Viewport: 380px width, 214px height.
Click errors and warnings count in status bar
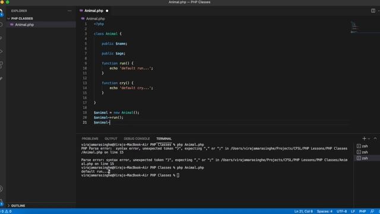tap(6, 212)
